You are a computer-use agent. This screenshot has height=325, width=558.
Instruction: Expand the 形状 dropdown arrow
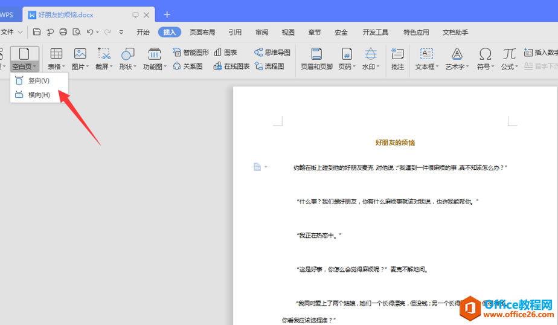135,66
